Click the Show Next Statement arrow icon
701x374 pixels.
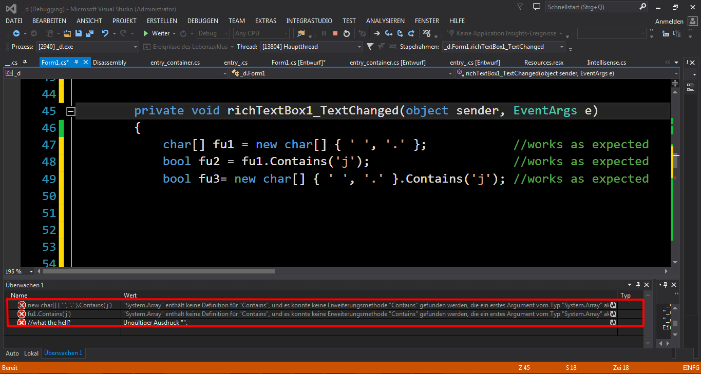(377, 33)
